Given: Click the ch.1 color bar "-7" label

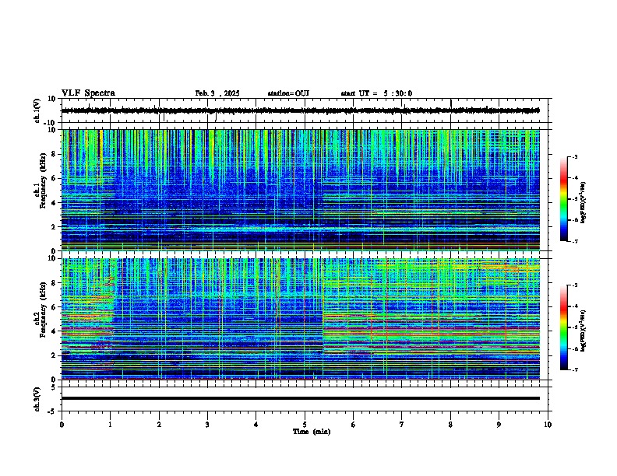Looking at the screenshot, I should [x=575, y=241].
